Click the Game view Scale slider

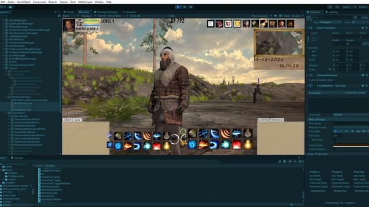point(153,16)
